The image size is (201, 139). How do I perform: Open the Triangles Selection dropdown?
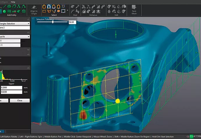28,23
